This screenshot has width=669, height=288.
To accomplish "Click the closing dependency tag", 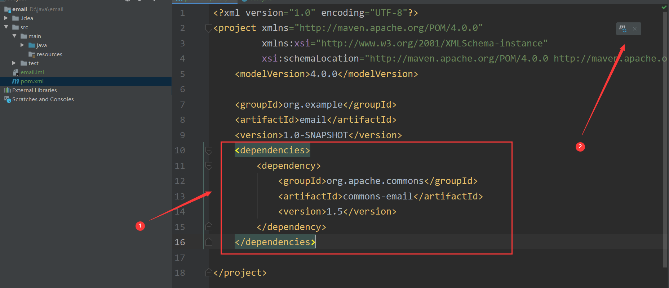I will [x=291, y=227].
